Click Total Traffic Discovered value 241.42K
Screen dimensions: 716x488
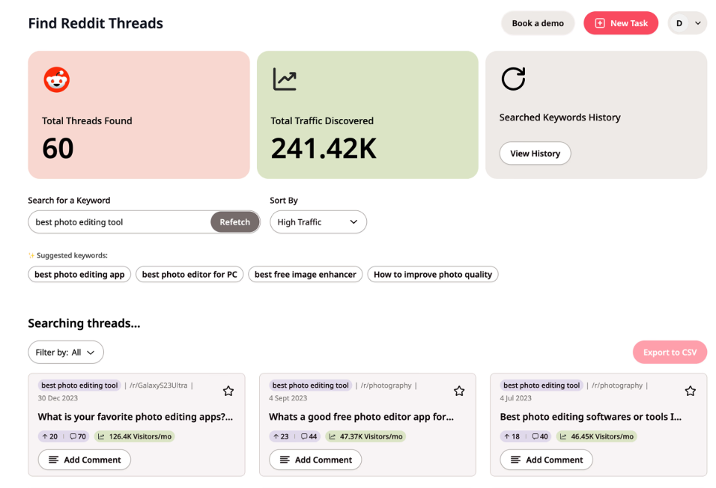324,148
